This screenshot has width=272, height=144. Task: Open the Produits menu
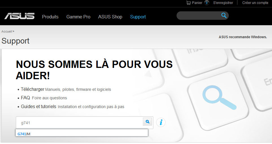click(50, 17)
